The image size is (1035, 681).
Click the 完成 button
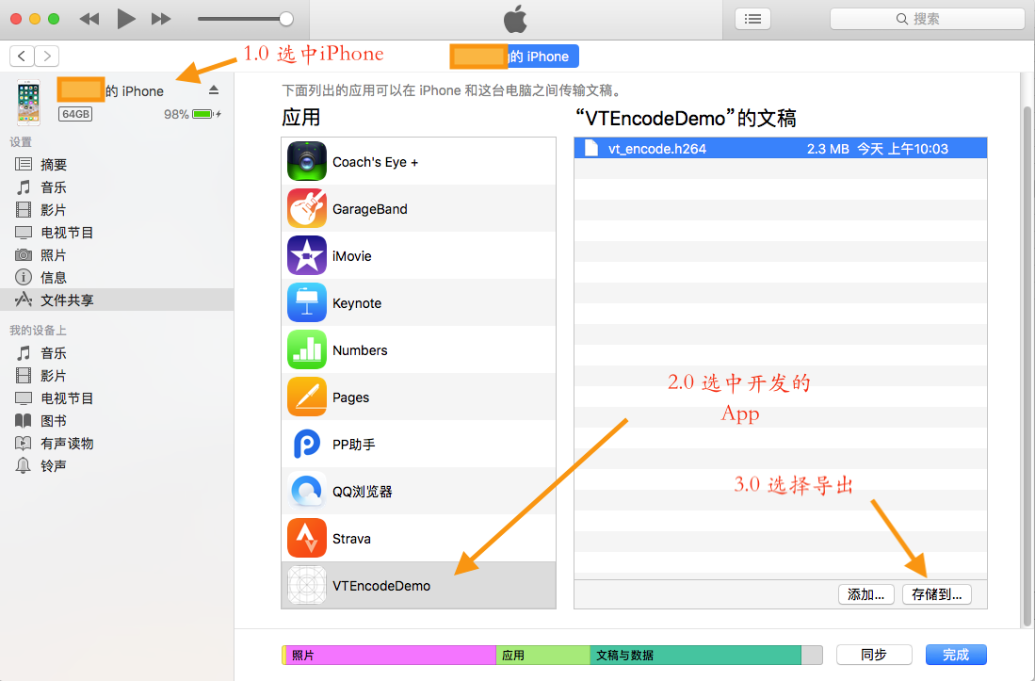[956, 655]
